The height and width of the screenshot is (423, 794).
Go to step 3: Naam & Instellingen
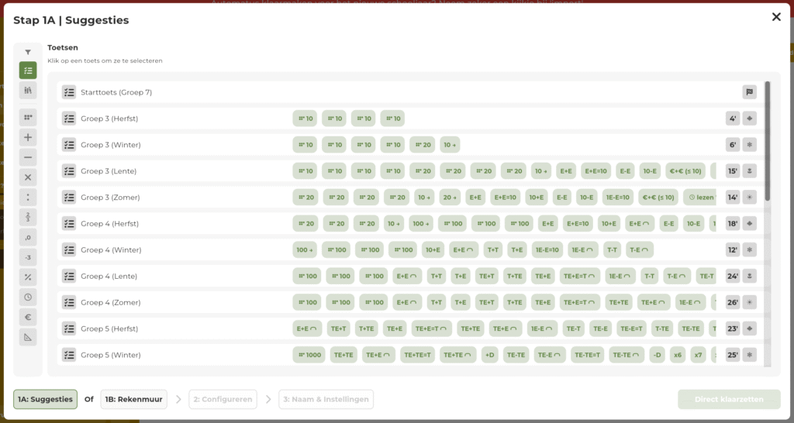click(x=326, y=399)
